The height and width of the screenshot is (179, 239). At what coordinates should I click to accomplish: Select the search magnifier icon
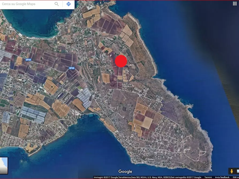(x=56, y=4)
